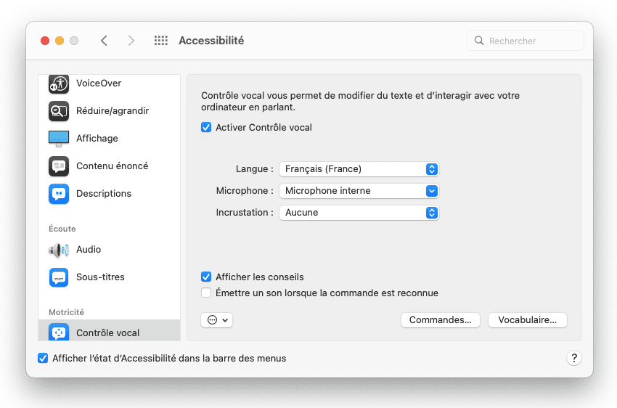Show all preferences grid icon

point(161,41)
